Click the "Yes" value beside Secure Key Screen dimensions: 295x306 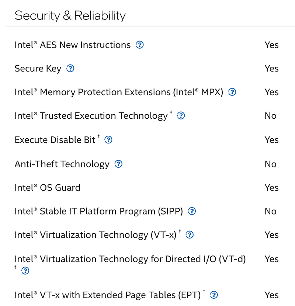click(271, 69)
